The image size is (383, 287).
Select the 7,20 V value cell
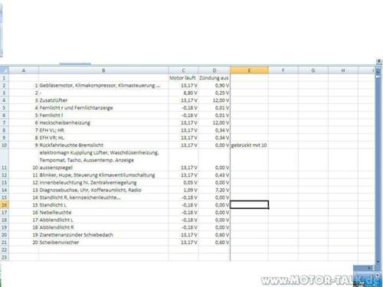pyautogui.click(x=214, y=190)
